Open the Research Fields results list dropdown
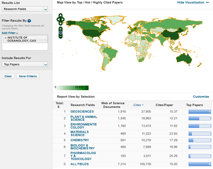213x169 pixels. click(x=25, y=9)
